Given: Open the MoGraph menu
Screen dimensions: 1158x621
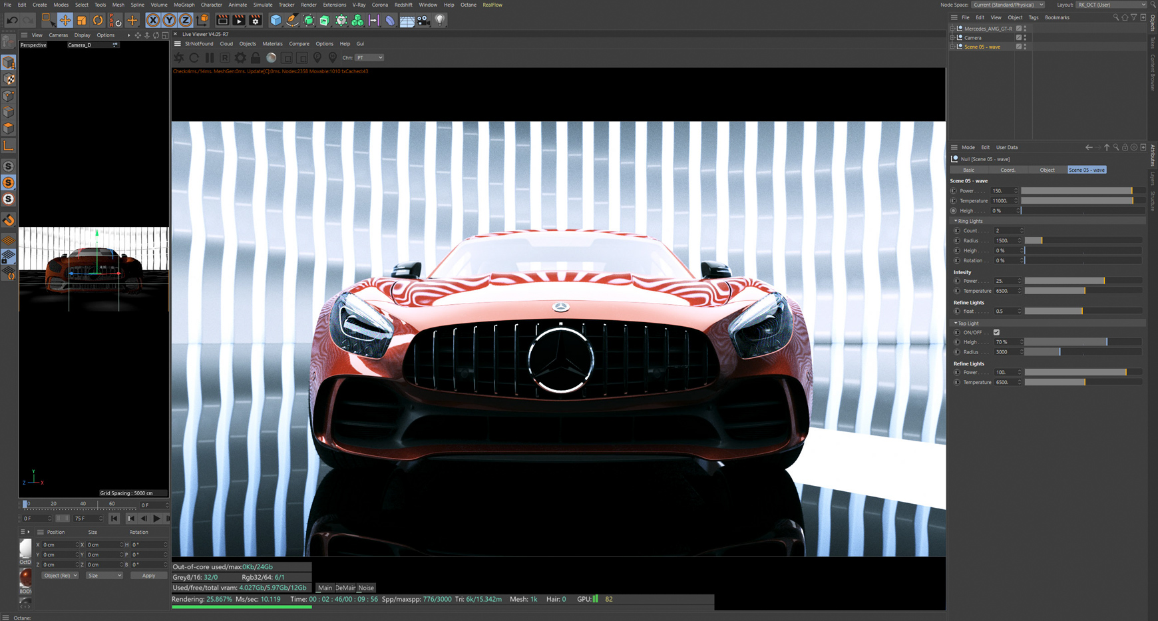Looking at the screenshot, I should tap(184, 5).
